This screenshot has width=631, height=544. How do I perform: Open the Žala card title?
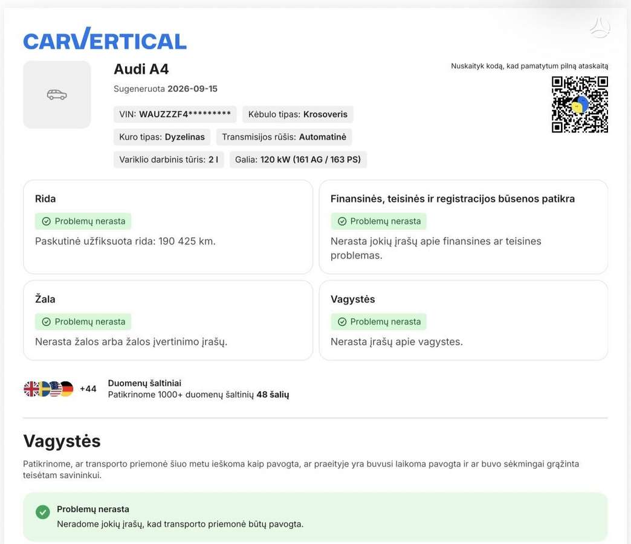pyautogui.click(x=45, y=299)
